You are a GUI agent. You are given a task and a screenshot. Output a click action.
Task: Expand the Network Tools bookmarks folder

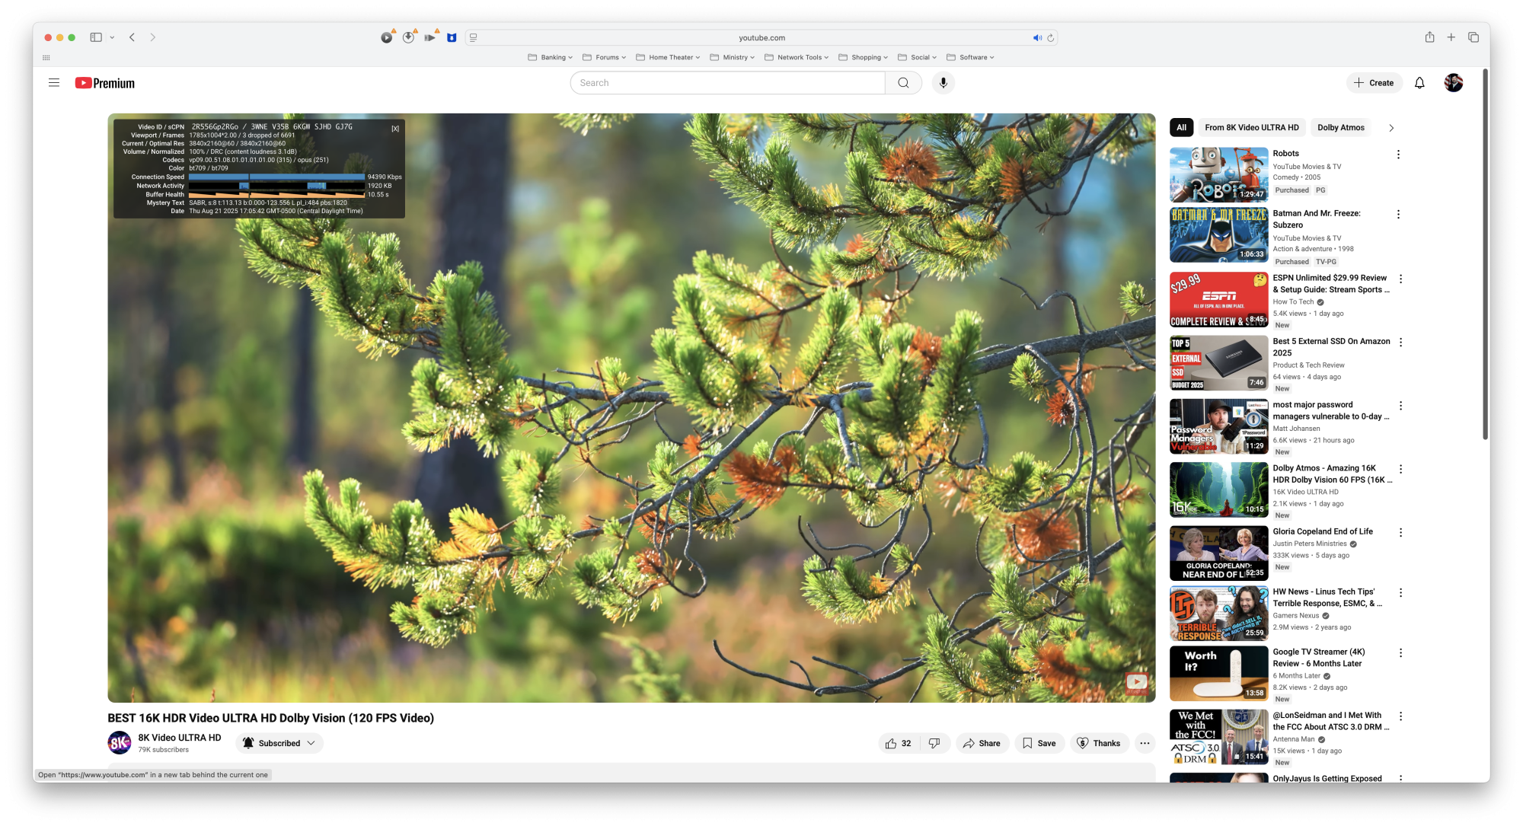[797, 57]
